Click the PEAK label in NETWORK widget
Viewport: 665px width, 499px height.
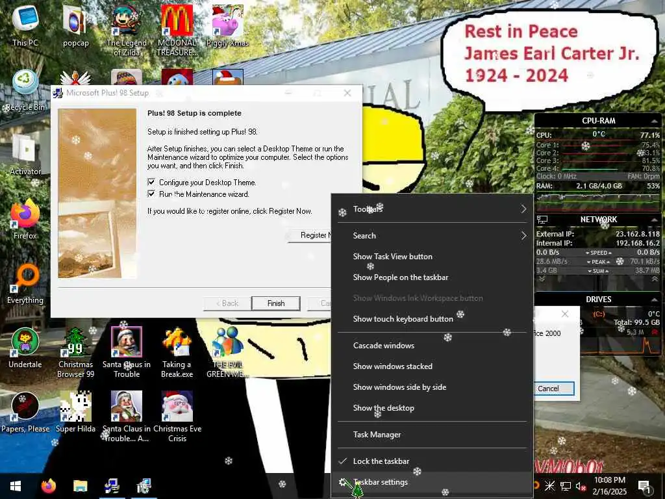click(598, 262)
